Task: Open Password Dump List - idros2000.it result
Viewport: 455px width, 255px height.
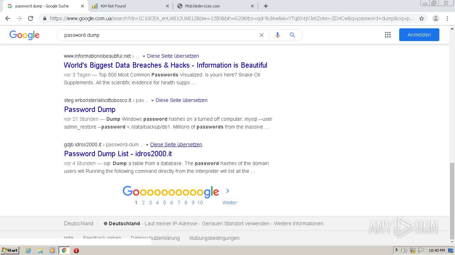Action: coord(118,154)
